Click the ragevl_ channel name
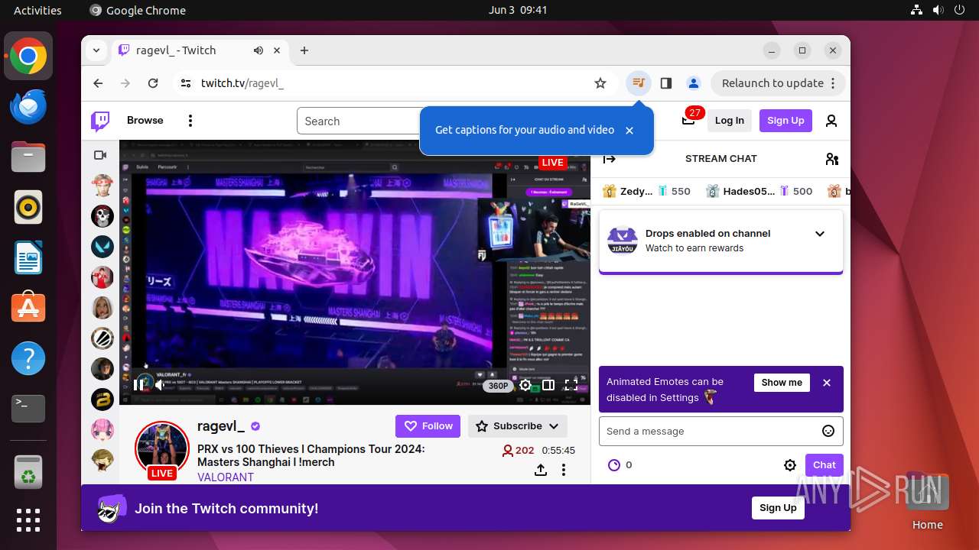 (x=221, y=426)
